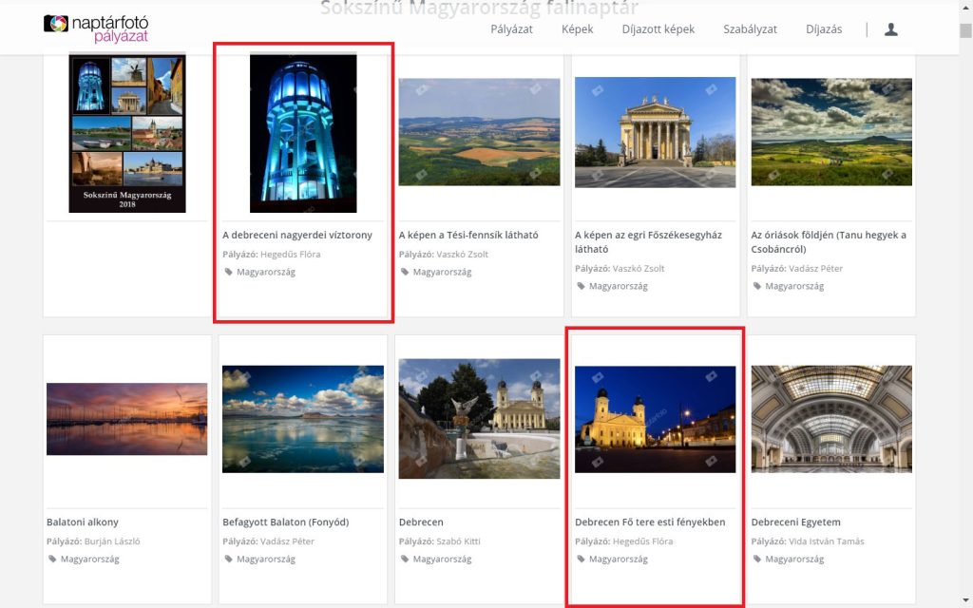This screenshot has height=608, width=973.
Task: Open A debreceni nagyerdei víztorony title link
Action: pos(297,235)
